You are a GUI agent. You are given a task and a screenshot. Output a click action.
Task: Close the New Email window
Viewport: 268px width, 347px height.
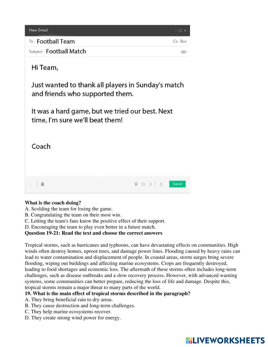185,31
